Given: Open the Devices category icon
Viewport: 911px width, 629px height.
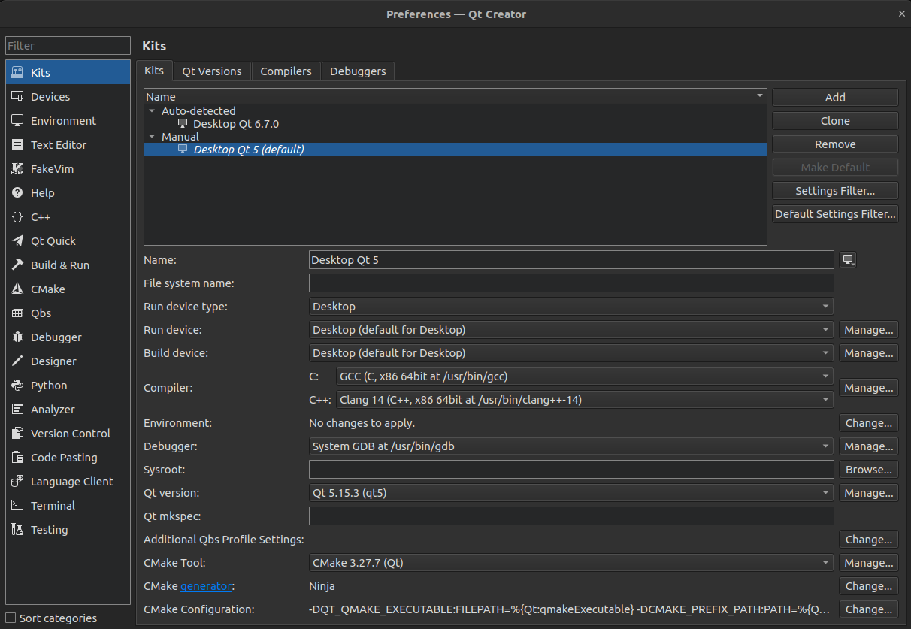Looking at the screenshot, I should click(x=18, y=97).
